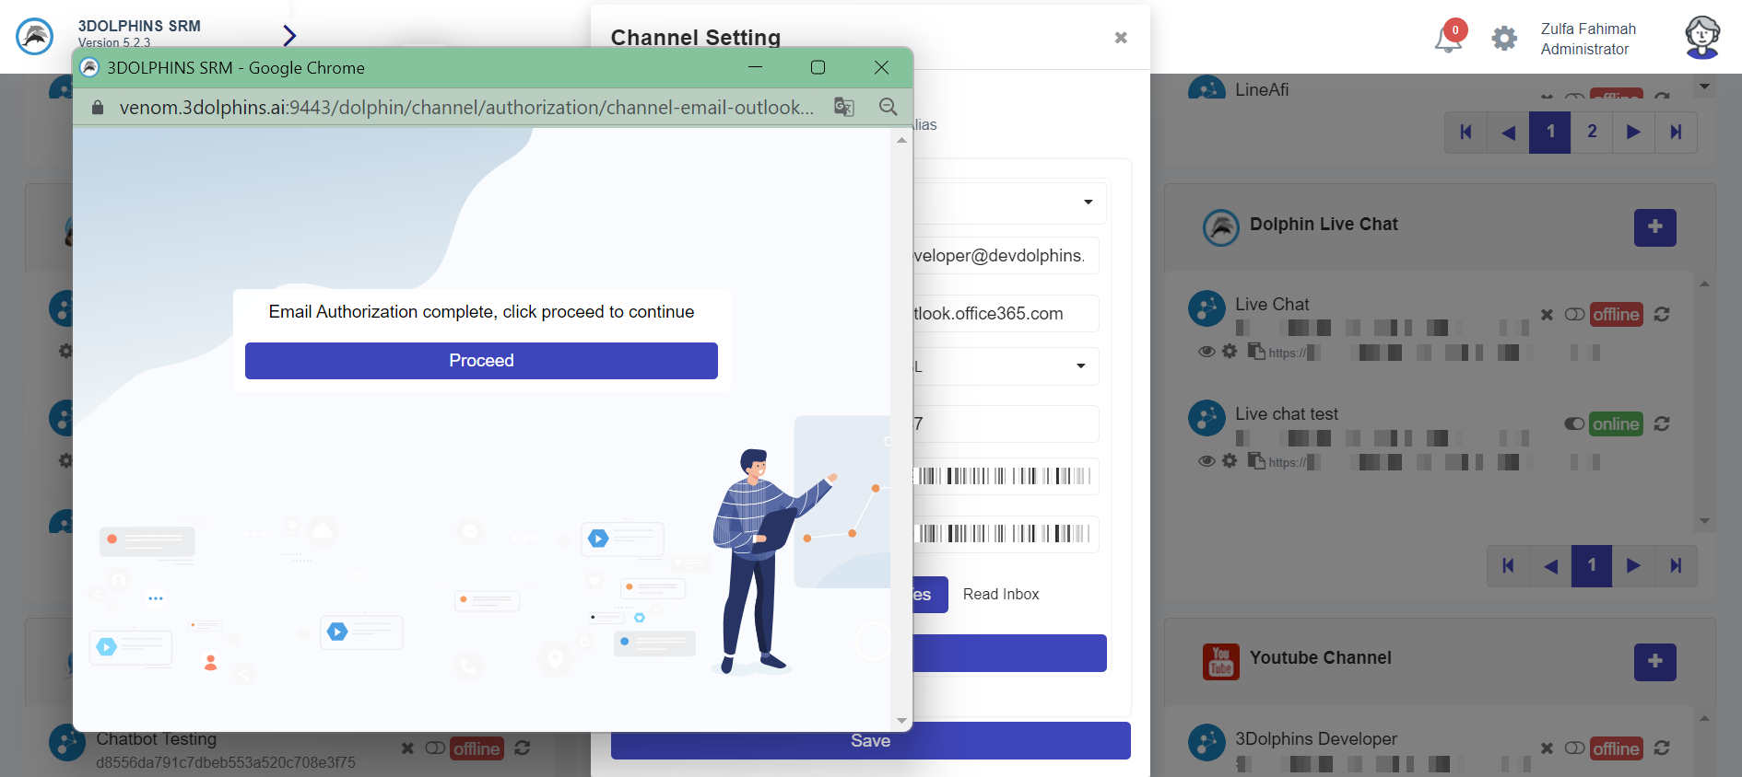Toggle the 3Dolphins Developer channel switch
The image size is (1742, 777).
pyautogui.click(x=1574, y=748)
